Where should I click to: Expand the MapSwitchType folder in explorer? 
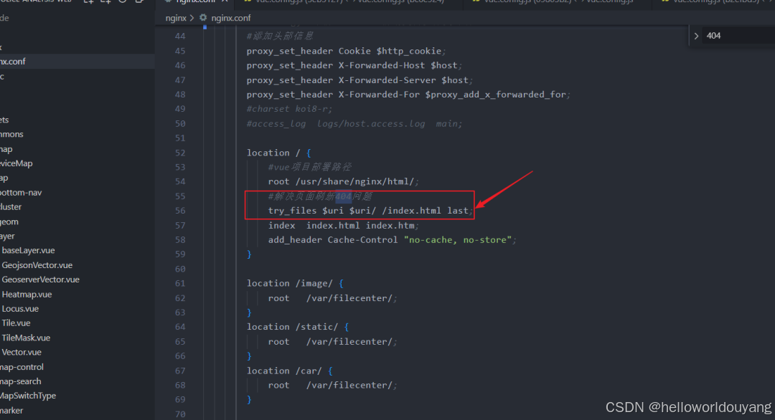[x=28, y=396]
